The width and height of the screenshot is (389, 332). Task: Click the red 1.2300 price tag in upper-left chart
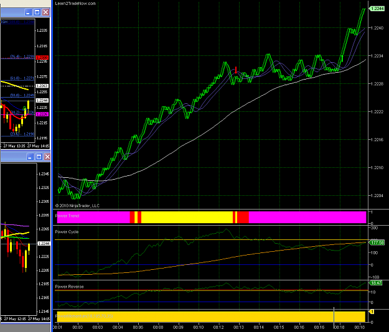(42, 57)
